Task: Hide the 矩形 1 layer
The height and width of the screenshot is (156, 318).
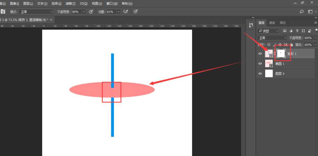Action: coord(260,54)
